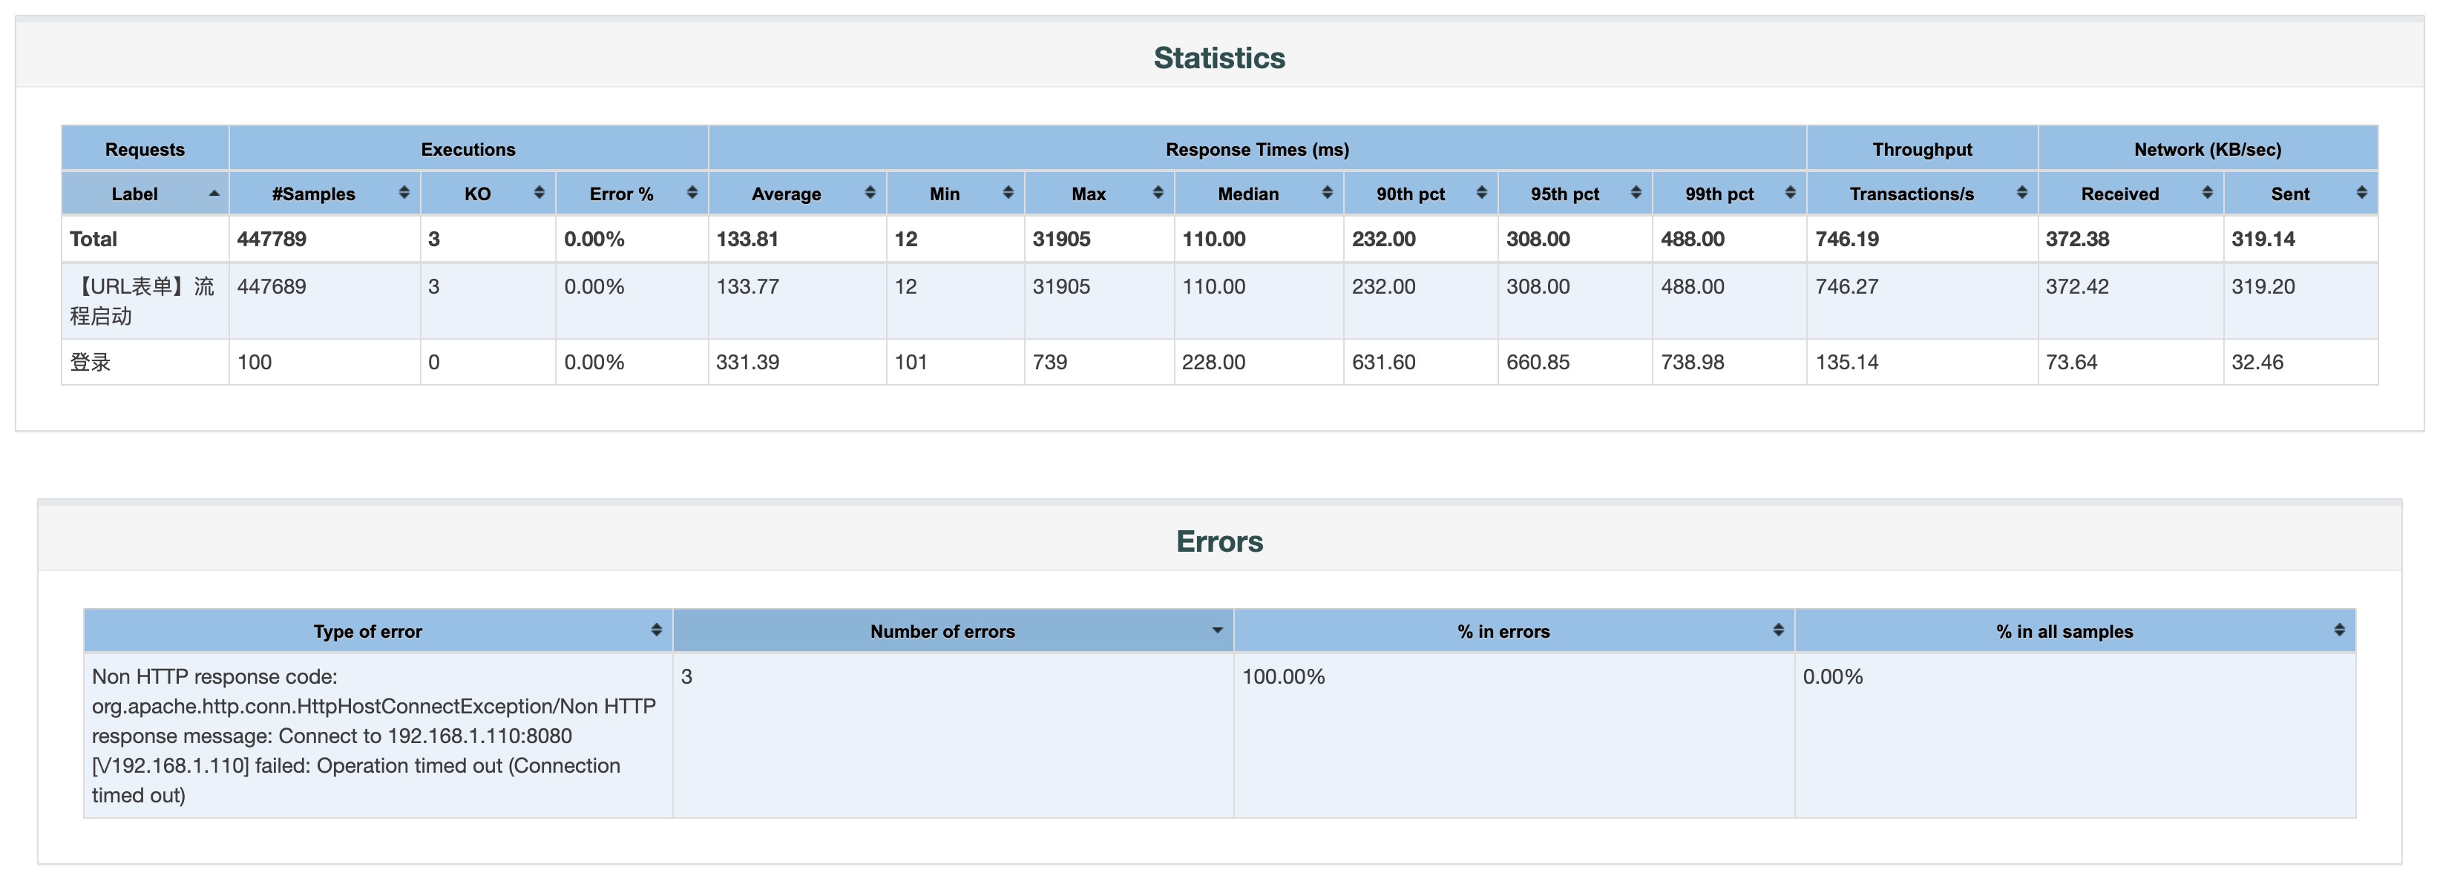
Task: Click sort arrows icon on 90th pct
Action: point(1481,193)
